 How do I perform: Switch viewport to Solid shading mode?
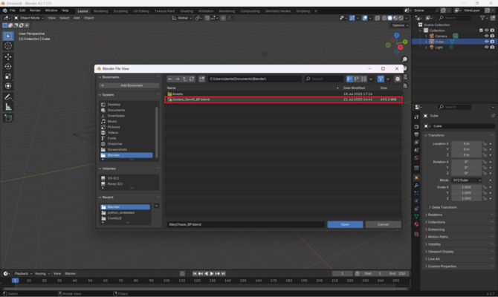(390, 18)
